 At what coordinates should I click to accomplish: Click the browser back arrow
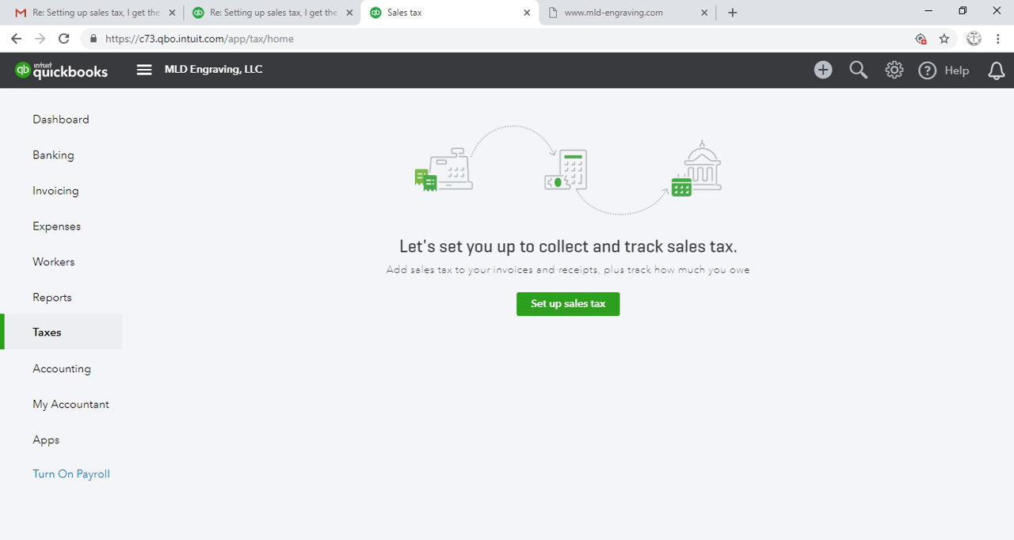pyautogui.click(x=16, y=38)
